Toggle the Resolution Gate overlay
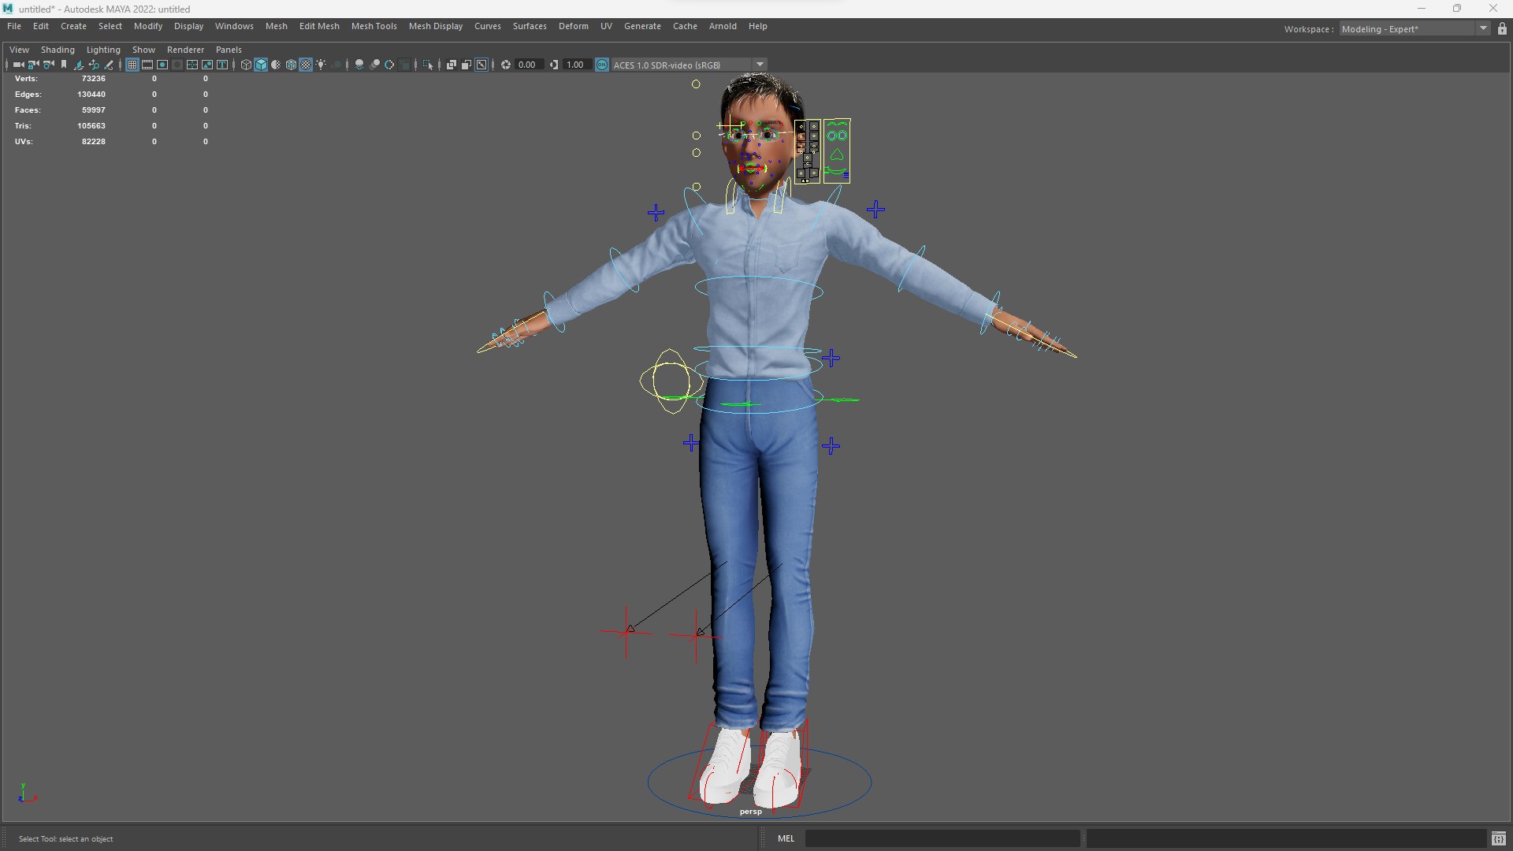This screenshot has height=851, width=1513. pyautogui.click(x=162, y=65)
